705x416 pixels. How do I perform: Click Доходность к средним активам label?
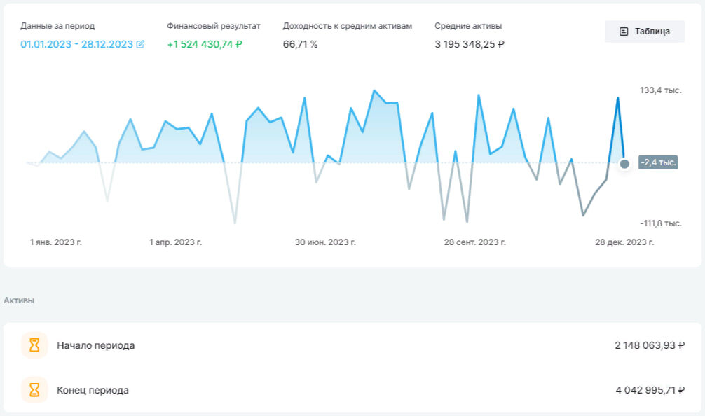(x=347, y=26)
